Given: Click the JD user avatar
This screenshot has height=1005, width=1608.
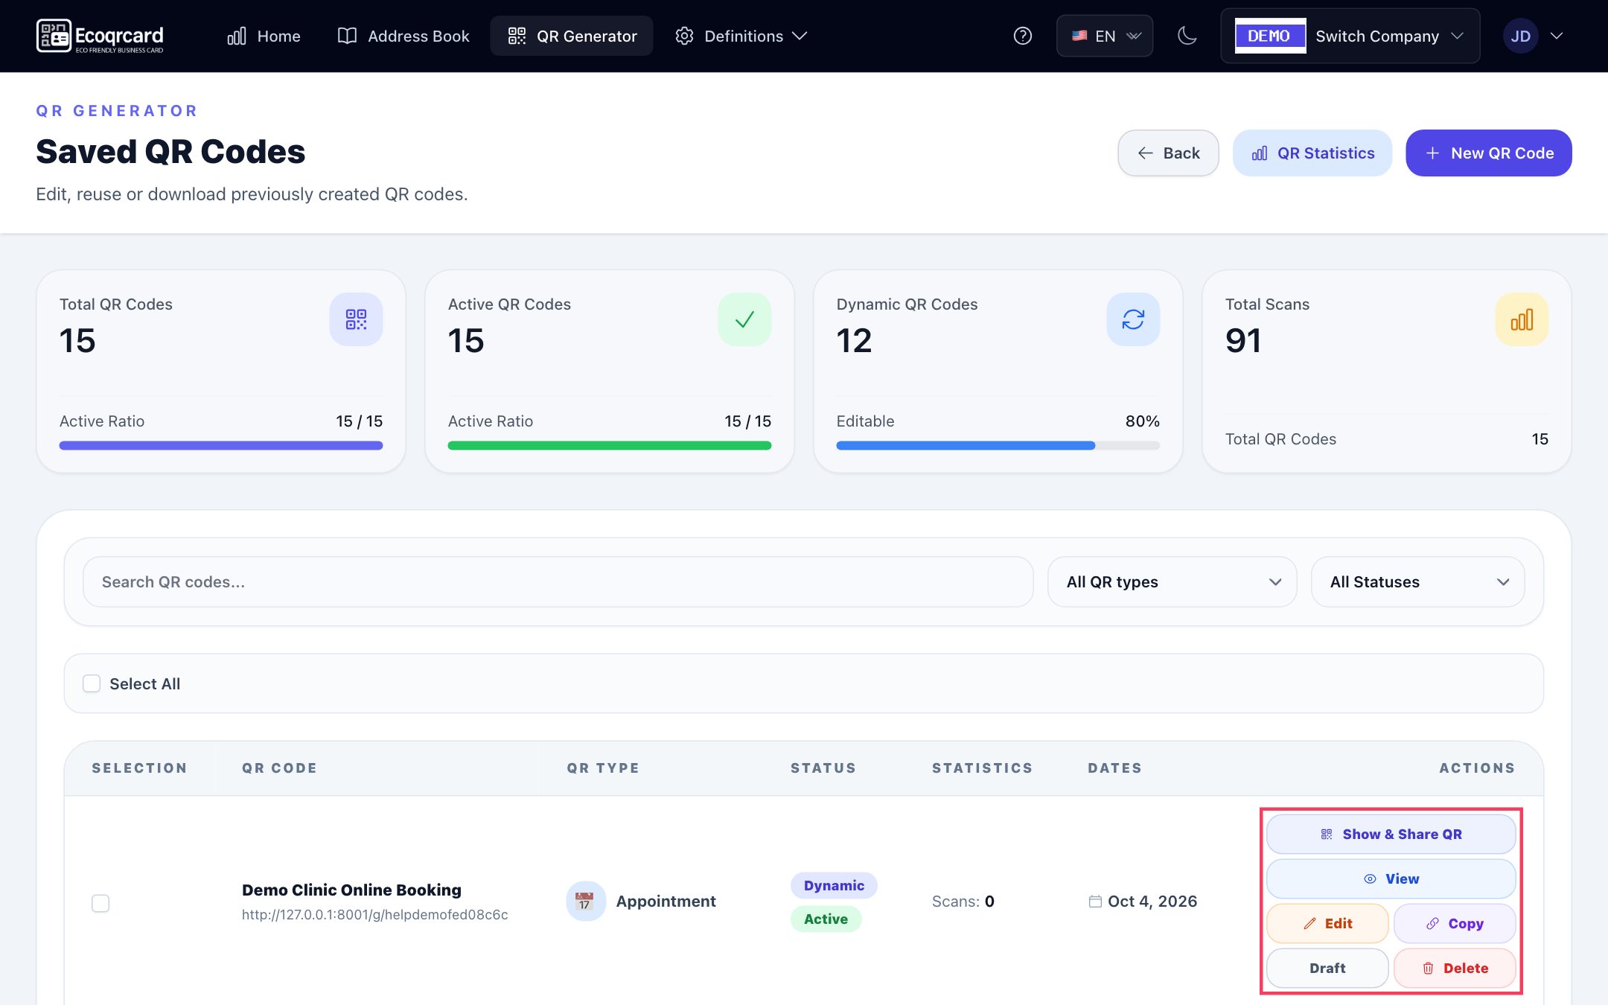Looking at the screenshot, I should point(1520,36).
